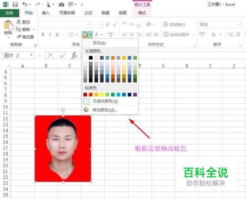
Task: Toggle center text horizontally
Action: [132, 34]
